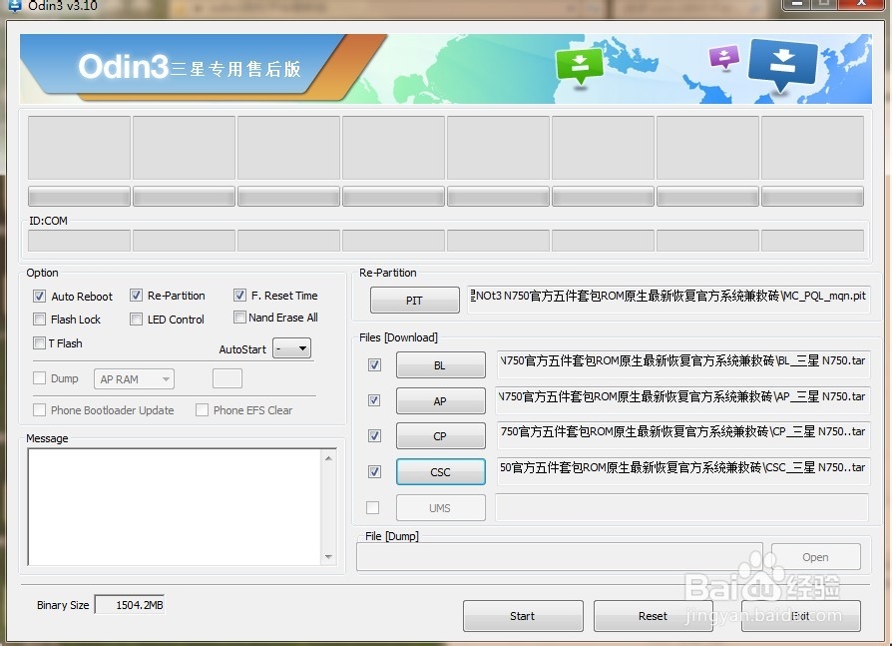
Task: Click the first ID:COM port slot
Action: tap(79, 241)
